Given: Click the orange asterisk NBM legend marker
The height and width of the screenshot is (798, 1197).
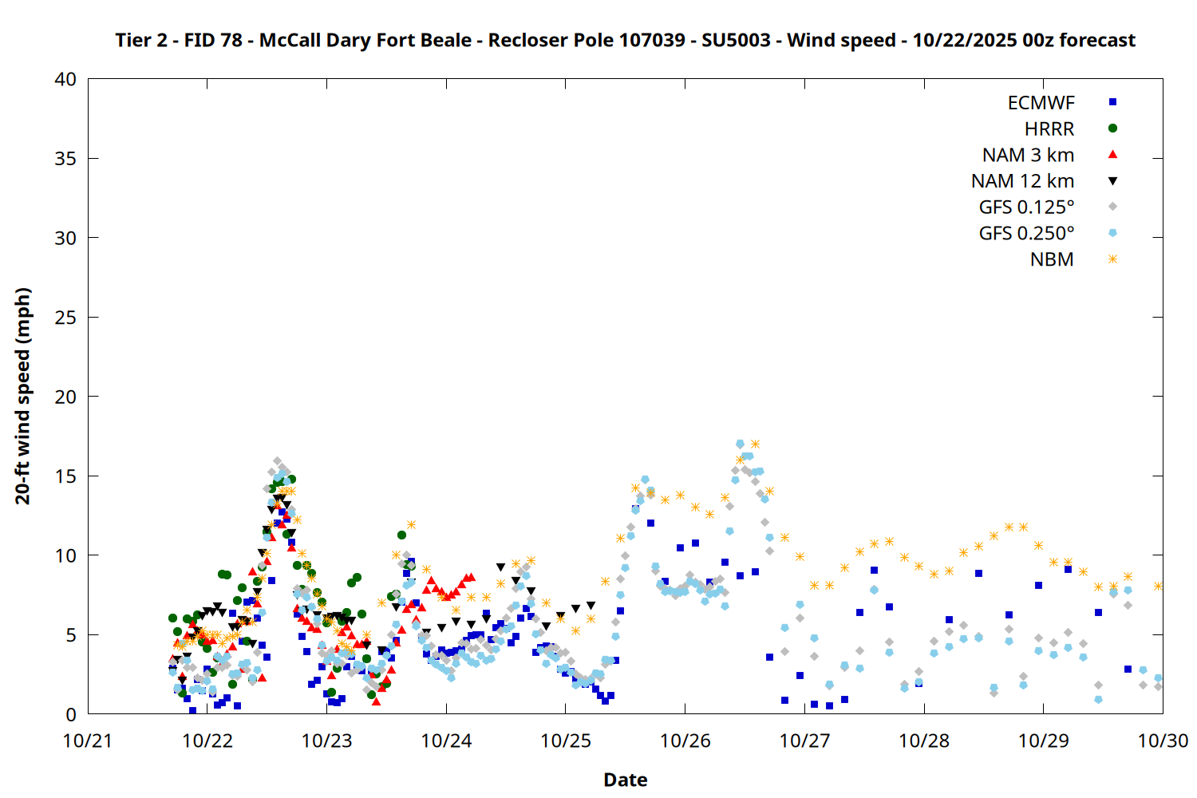Looking at the screenshot, I should point(1112,259).
